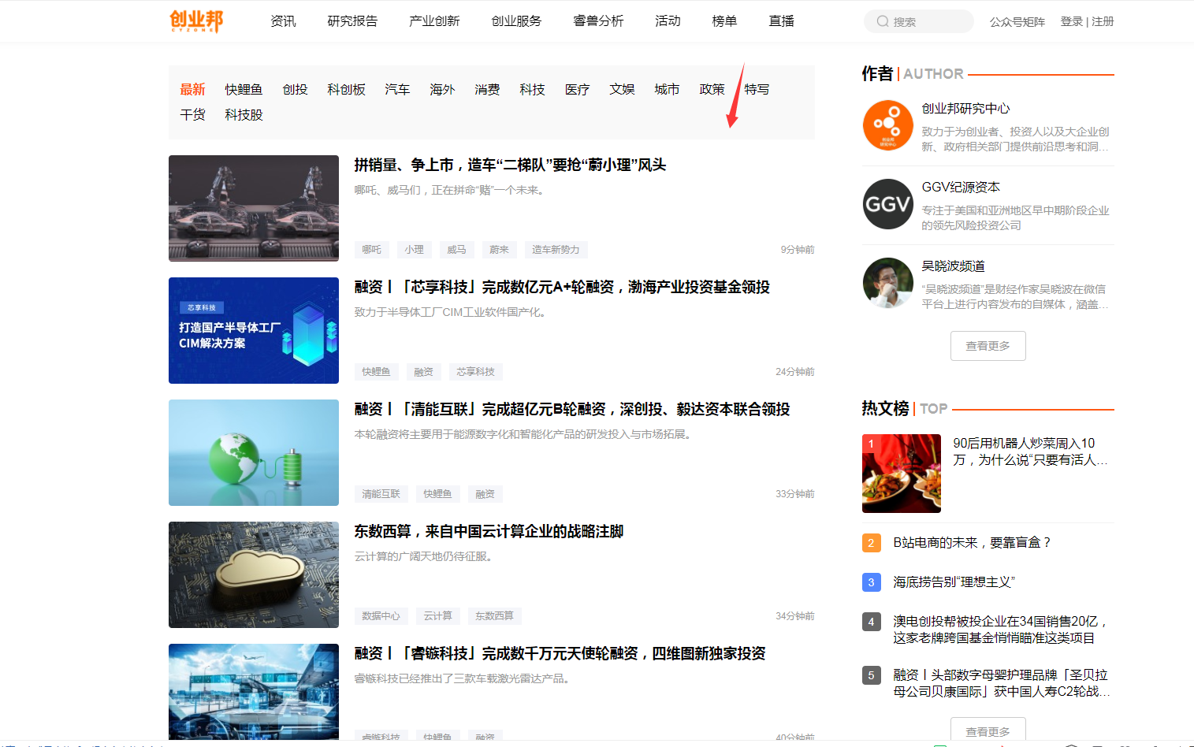This screenshot has width=1194, height=747.
Task: Select the 最新 category tab
Action: click(x=192, y=90)
